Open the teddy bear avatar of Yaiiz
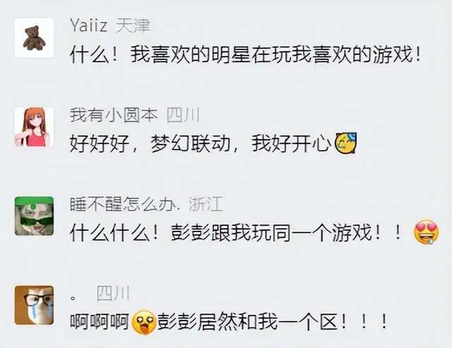The height and width of the screenshot is (348, 452). pos(34,37)
